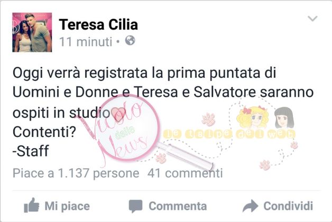The image size is (332, 222).
Task: Open Teresa Cilia's profile picture
Action: (32, 32)
